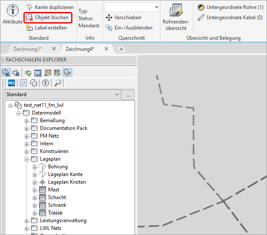Expand the Intern folder
This screenshot has width=267, height=235.
pyautogui.click(x=26, y=144)
